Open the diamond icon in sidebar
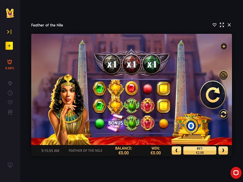 tap(10, 83)
